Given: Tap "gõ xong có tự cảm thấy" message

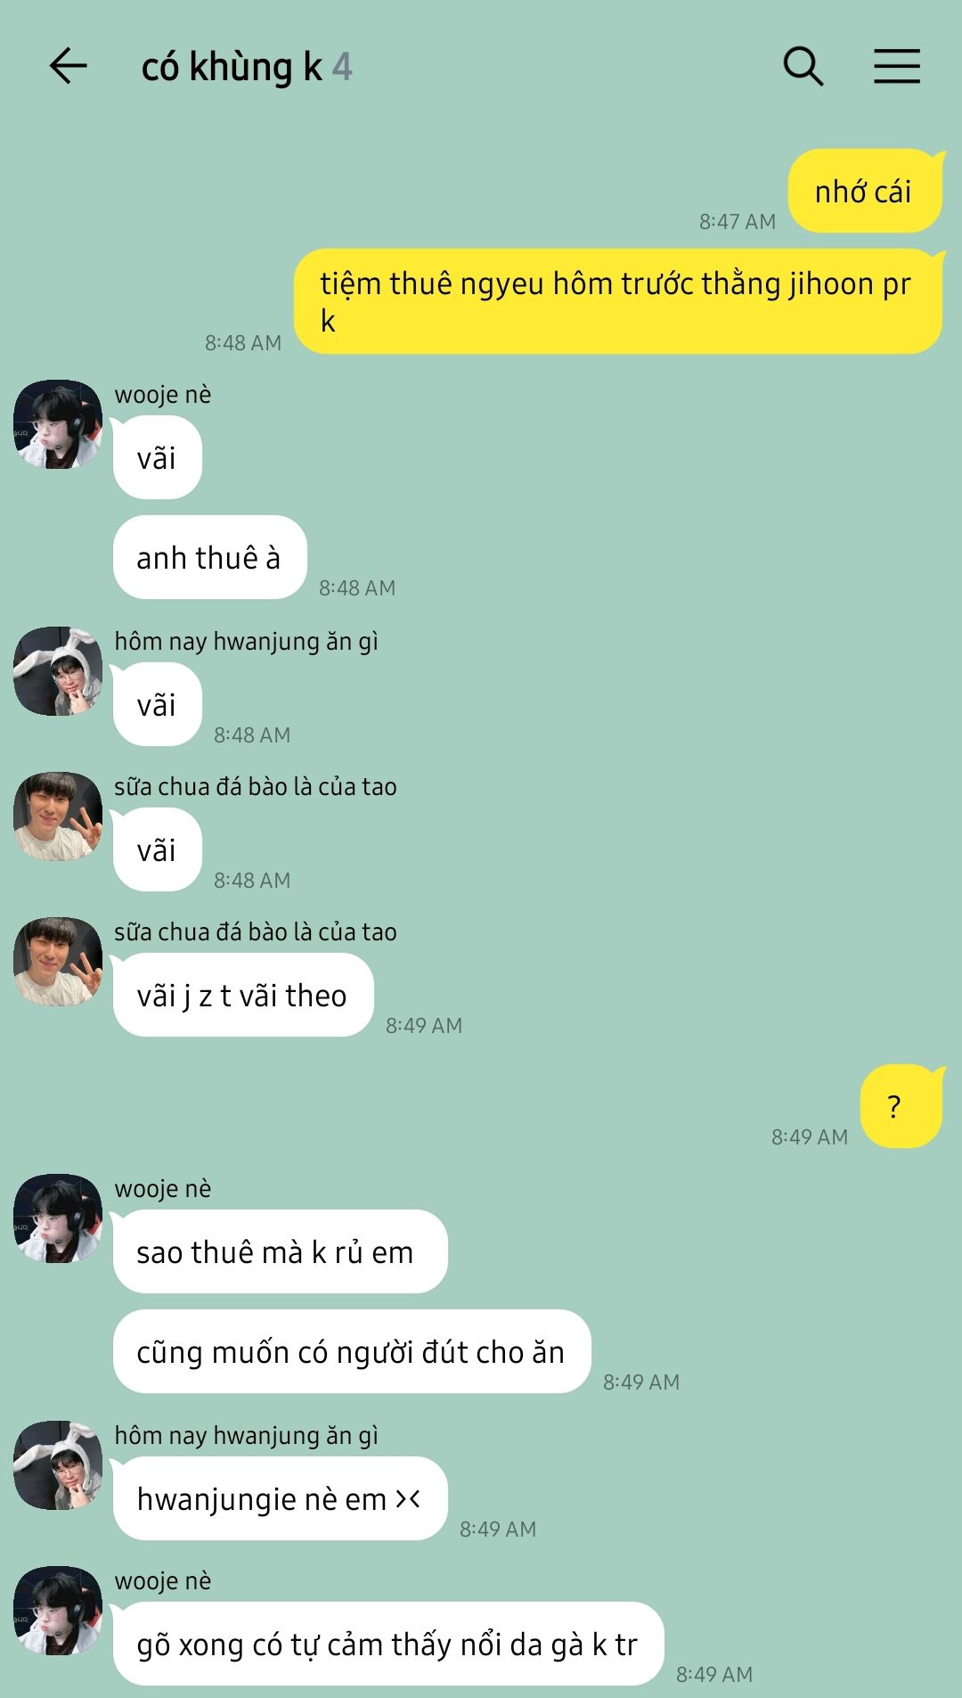Looking at the screenshot, I should click(x=388, y=1644).
